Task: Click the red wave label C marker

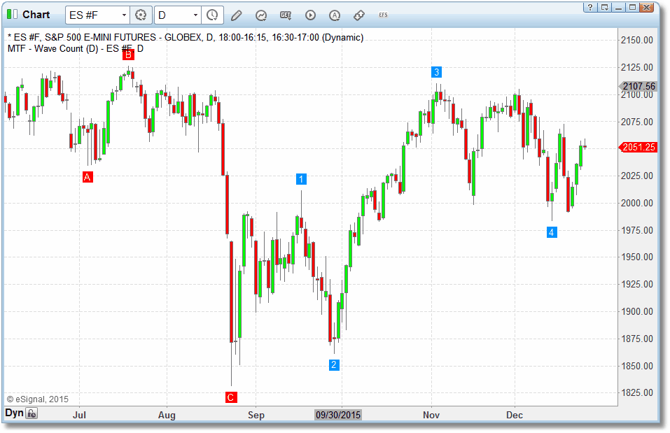Action: pyautogui.click(x=231, y=397)
